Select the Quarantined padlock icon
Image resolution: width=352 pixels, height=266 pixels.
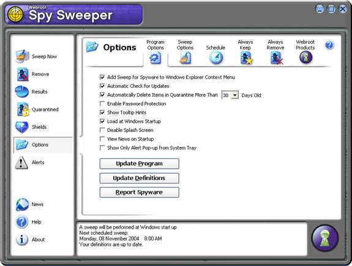[23, 109]
